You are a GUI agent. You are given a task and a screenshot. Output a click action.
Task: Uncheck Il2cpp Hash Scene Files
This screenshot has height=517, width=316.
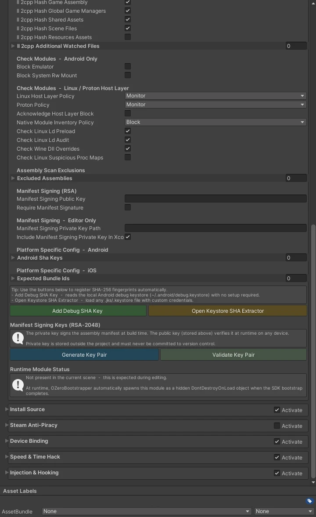(128, 28)
